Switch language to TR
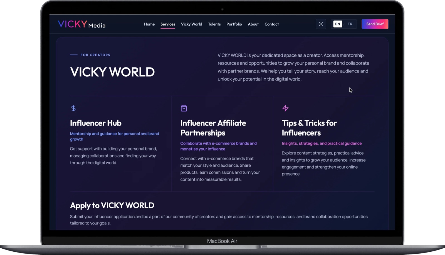The width and height of the screenshot is (445, 255). click(350, 24)
